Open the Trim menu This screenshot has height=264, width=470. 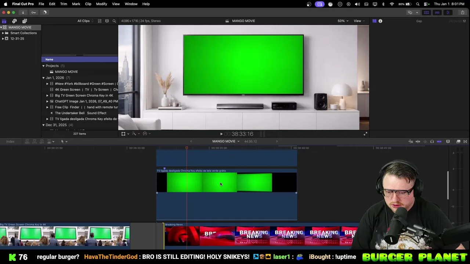point(64,4)
